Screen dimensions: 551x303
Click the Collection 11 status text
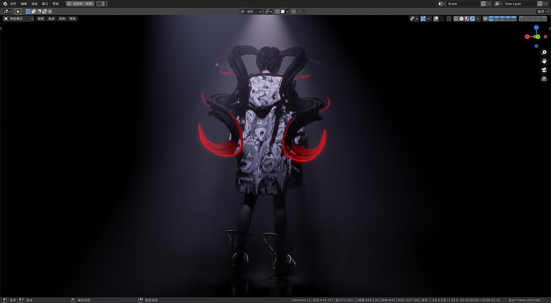pos(301,300)
